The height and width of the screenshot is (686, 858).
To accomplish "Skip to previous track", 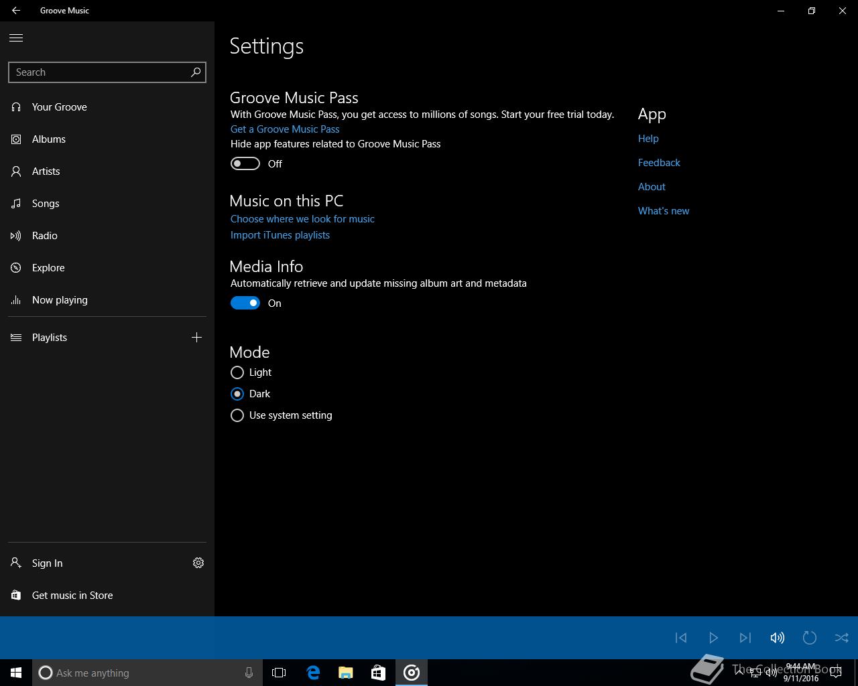I will [x=681, y=638].
